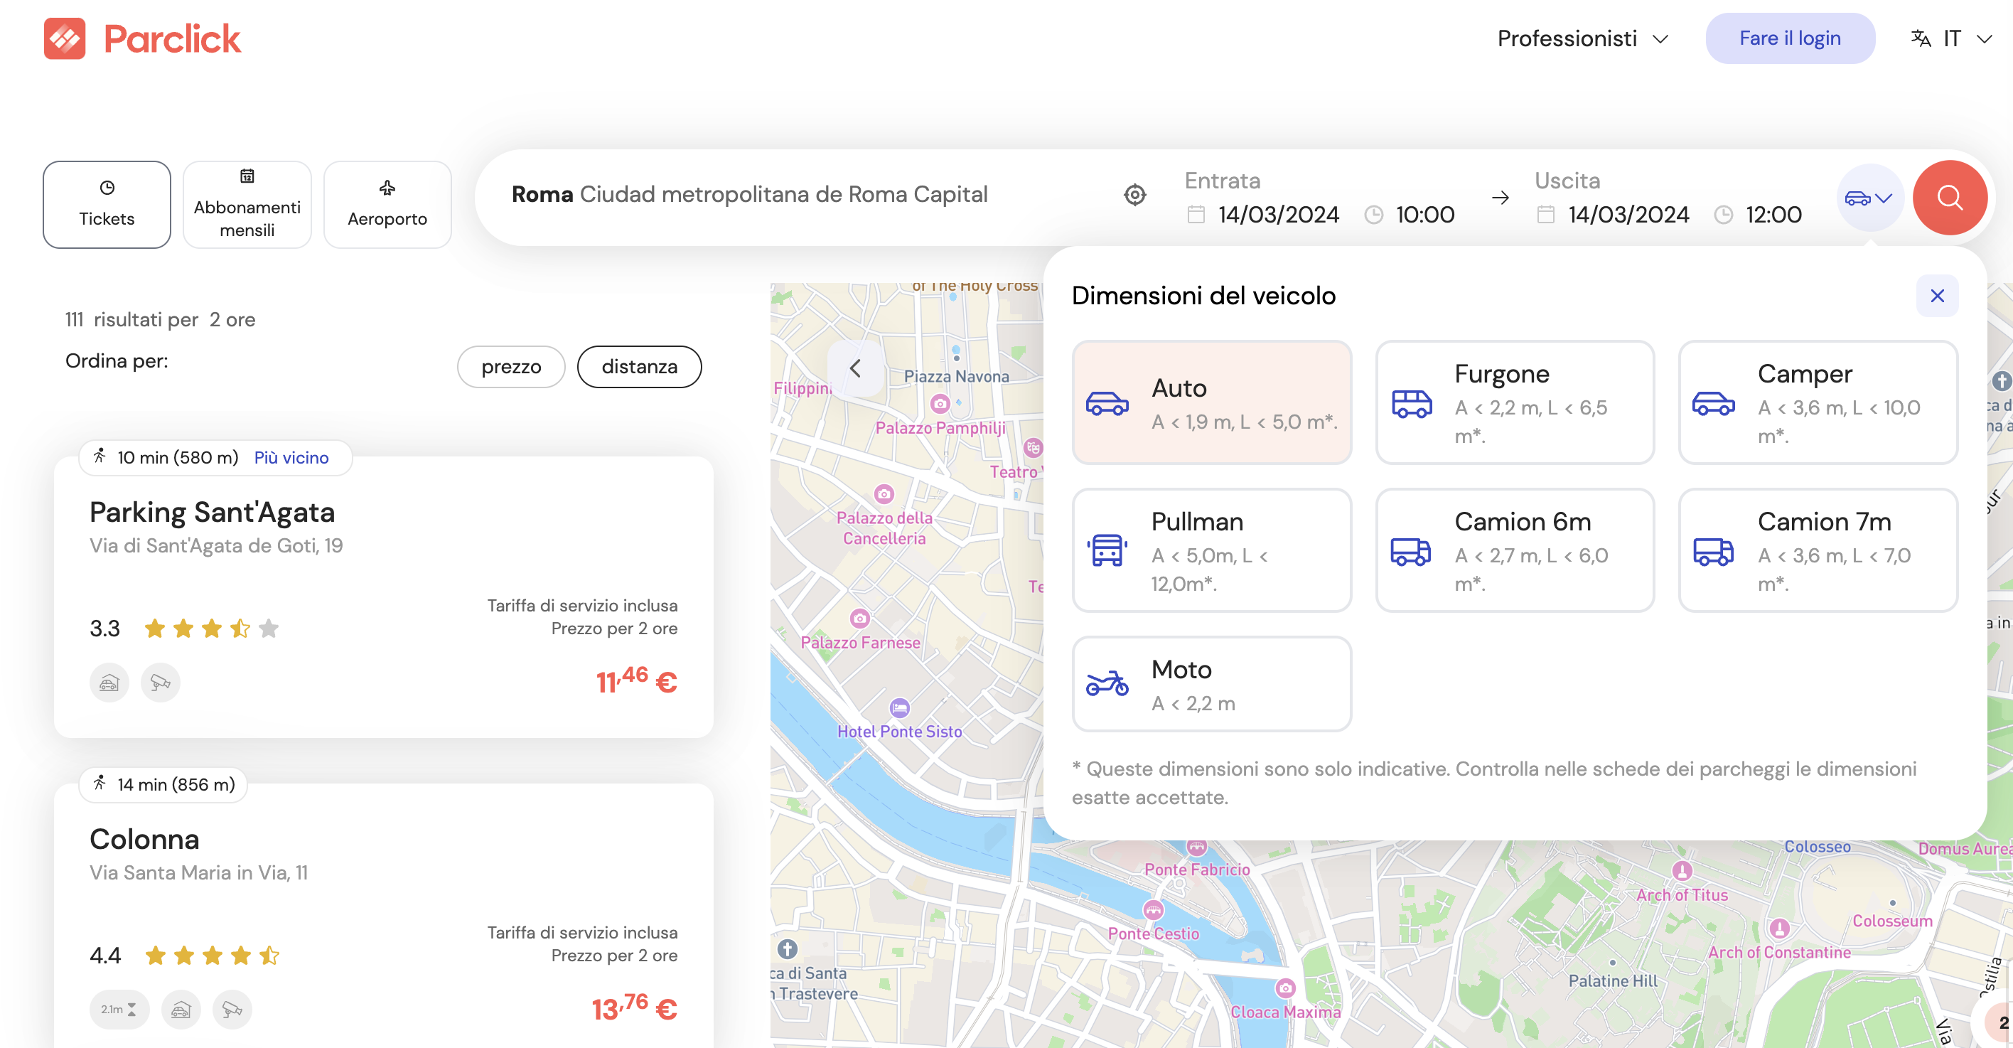Screen dimensions: 2013x1048
Task: Close the vehicle dimensions panel
Action: coord(1936,295)
